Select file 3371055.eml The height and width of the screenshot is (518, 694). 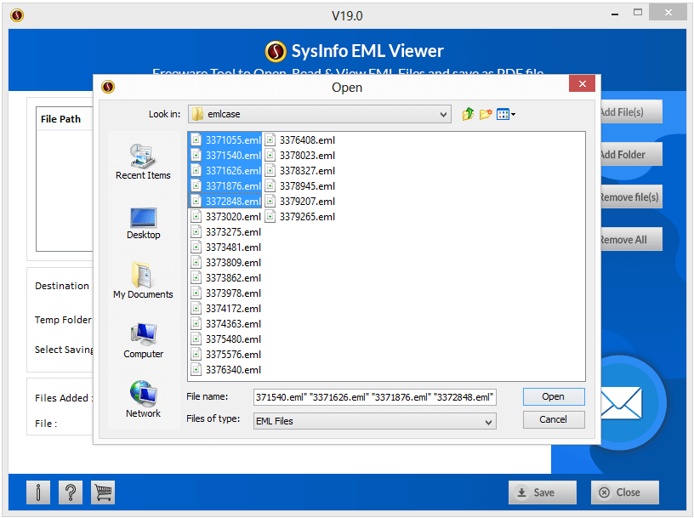click(225, 140)
